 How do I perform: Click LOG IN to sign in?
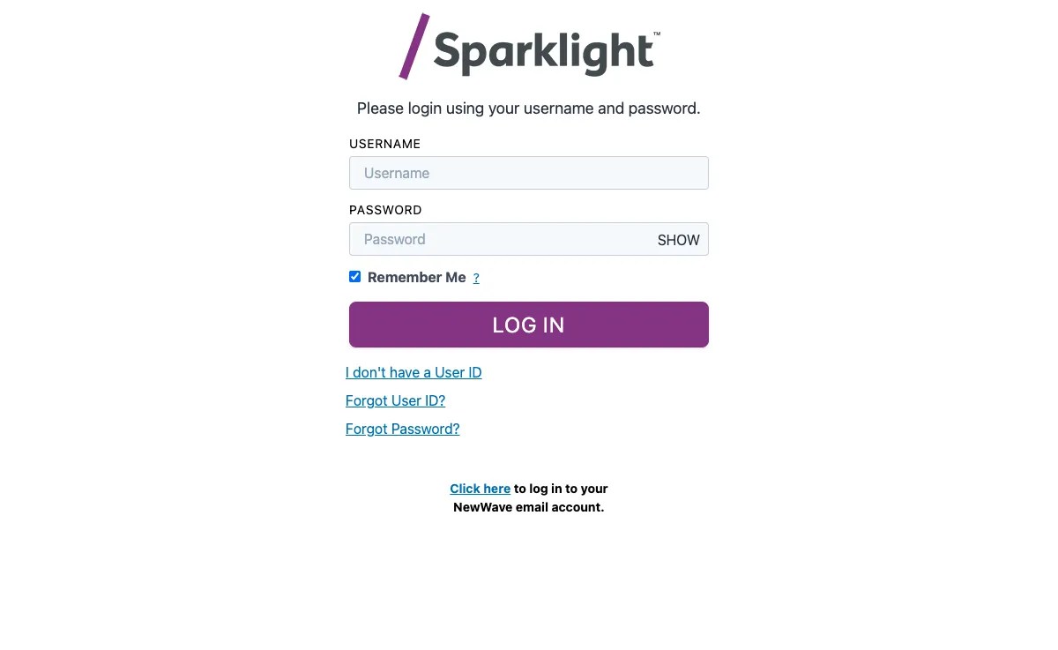[529, 325]
